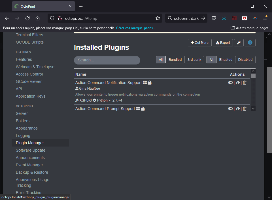
Task: Show only Enabled plugins
Action: tap(226, 60)
